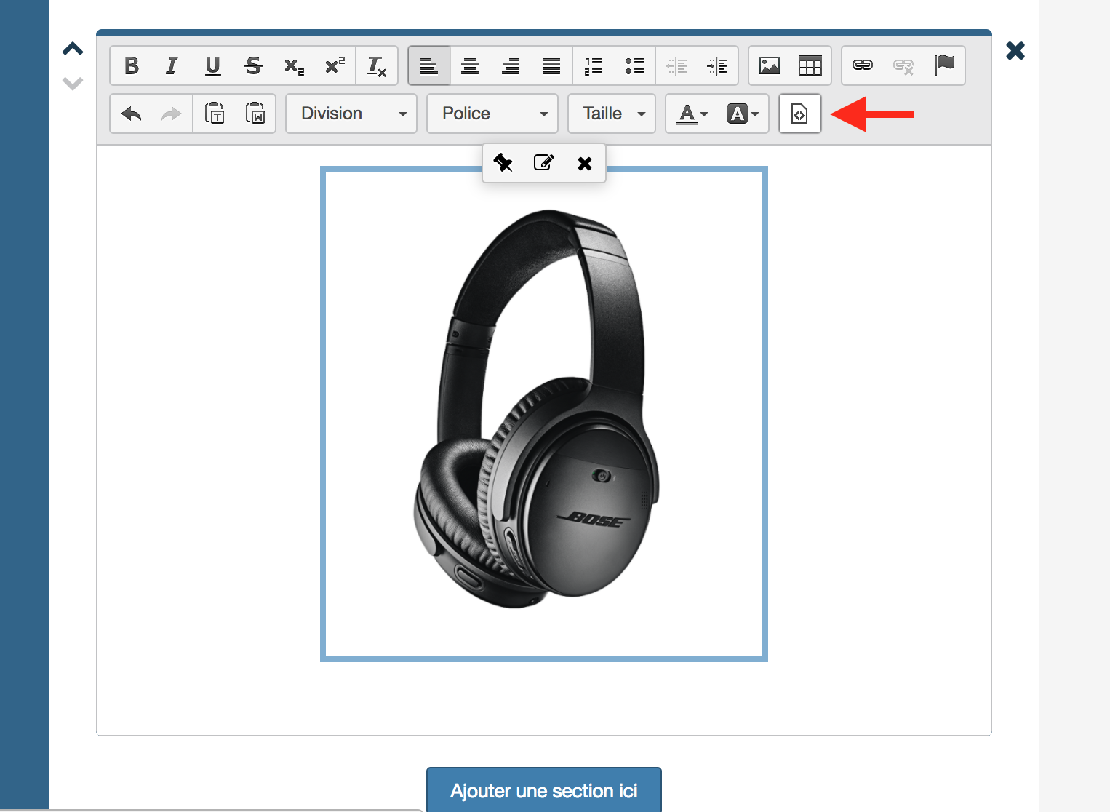Paste from Word
1110x812 pixels.
point(255,114)
